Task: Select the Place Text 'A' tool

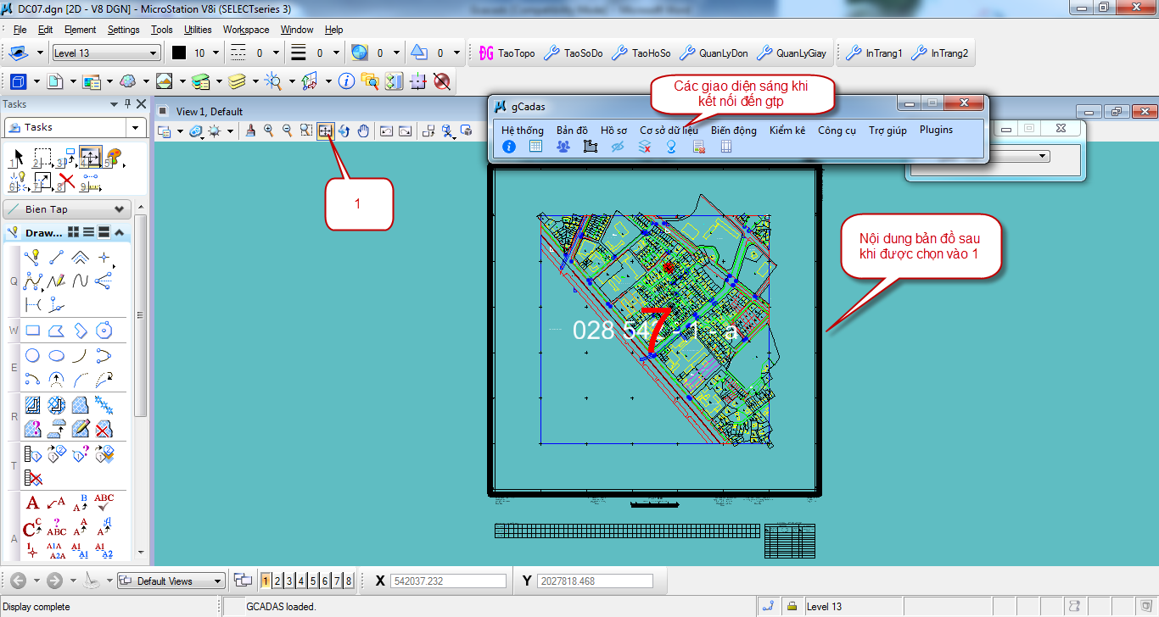Action: [32, 503]
